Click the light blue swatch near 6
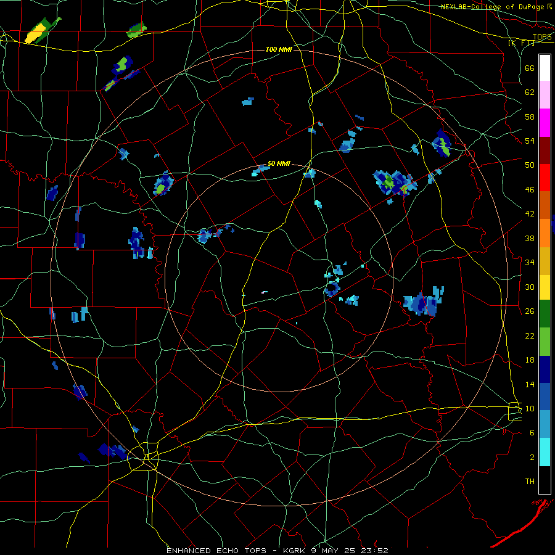The width and height of the screenshot is (555, 555). [545, 424]
